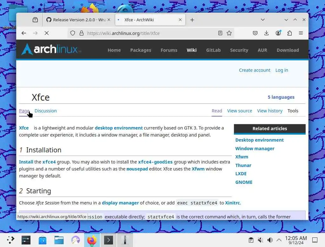Viewport: 325px width, 247px height.
Task: Click the Create account link
Action: point(255,70)
